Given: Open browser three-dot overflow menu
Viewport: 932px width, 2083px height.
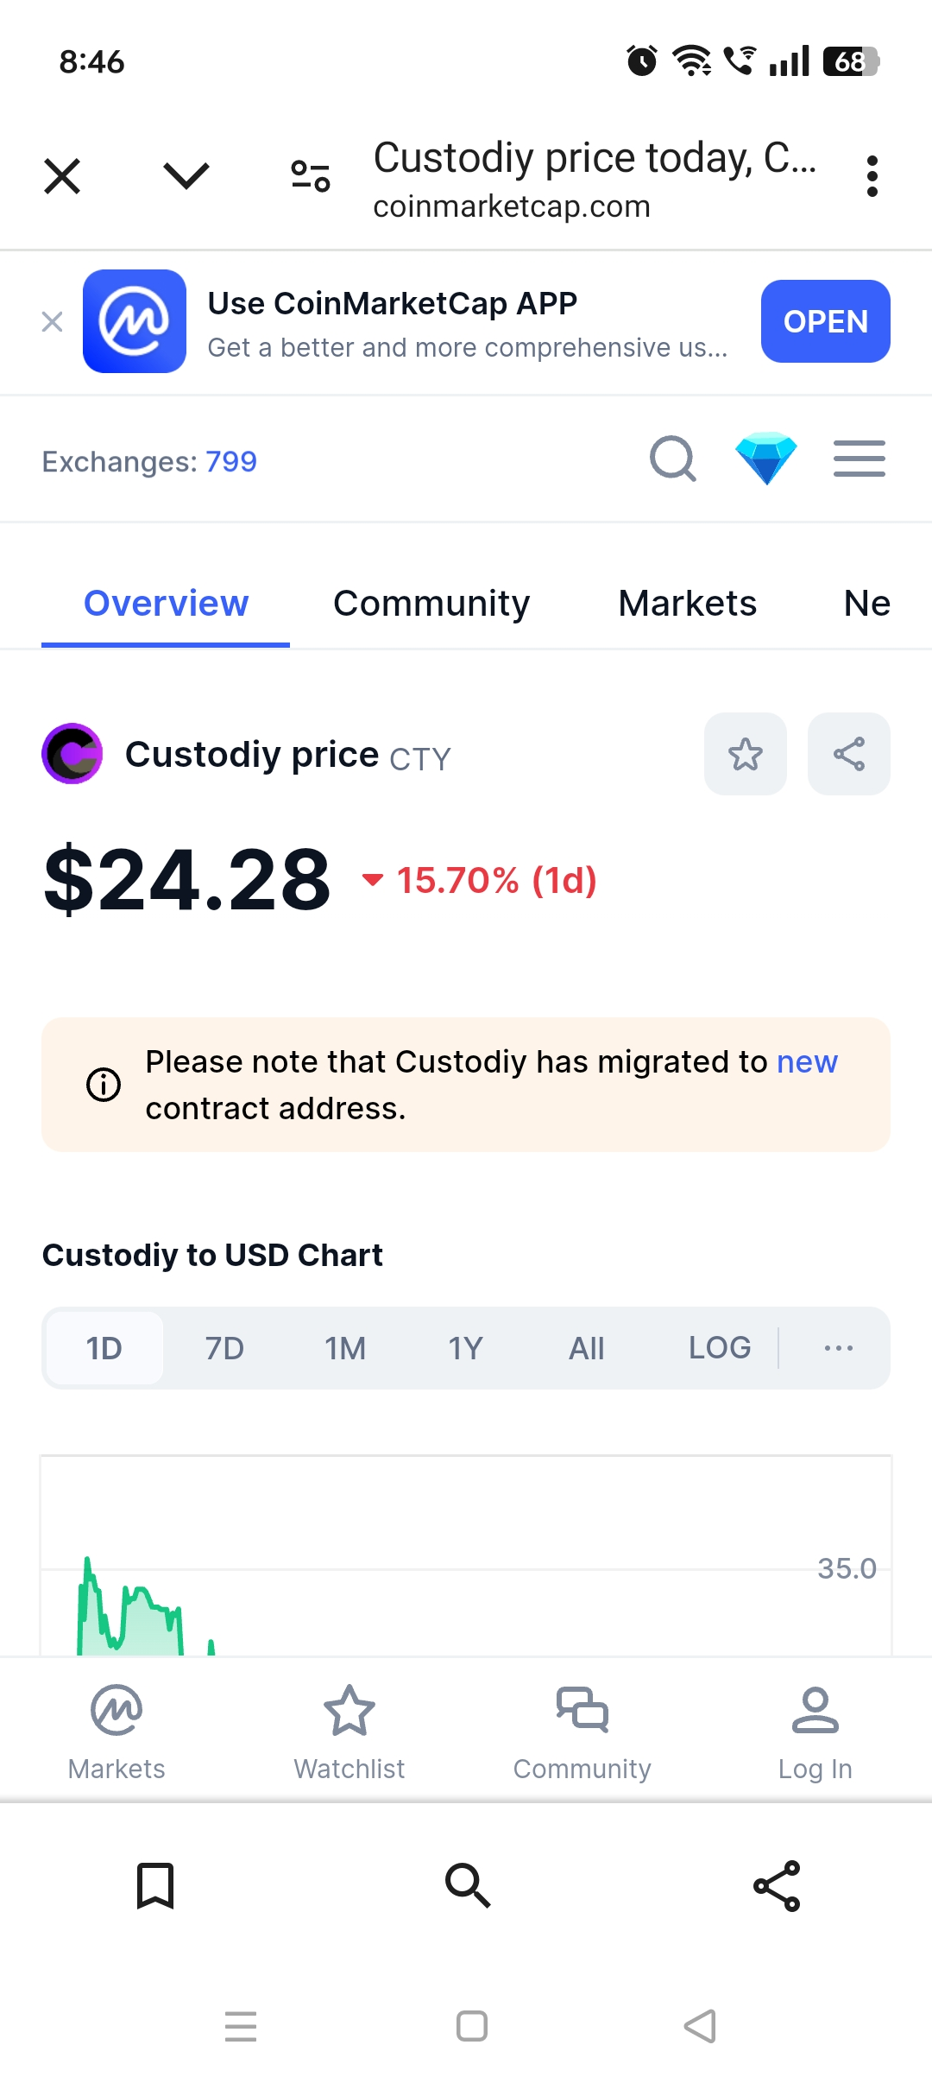Looking at the screenshot, I should pyautogui.click(x=872, y=176).
